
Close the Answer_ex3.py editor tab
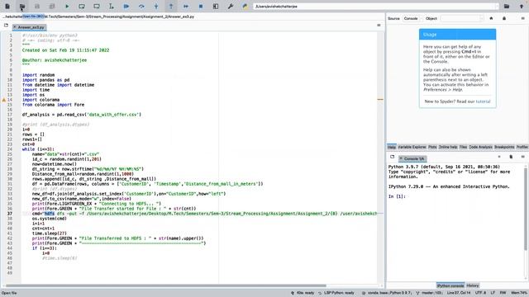15,27
